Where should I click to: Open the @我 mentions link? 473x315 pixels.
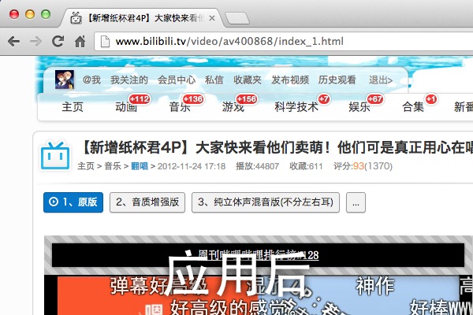tap(91, 80)
